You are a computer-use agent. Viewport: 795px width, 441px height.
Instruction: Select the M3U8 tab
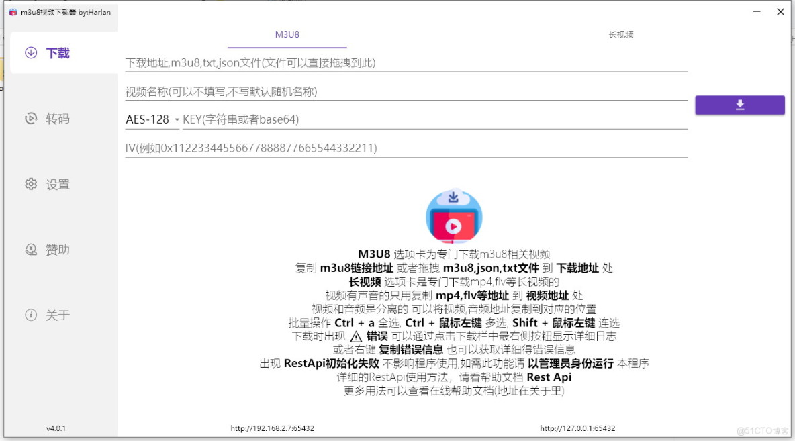tap(287, 34)
